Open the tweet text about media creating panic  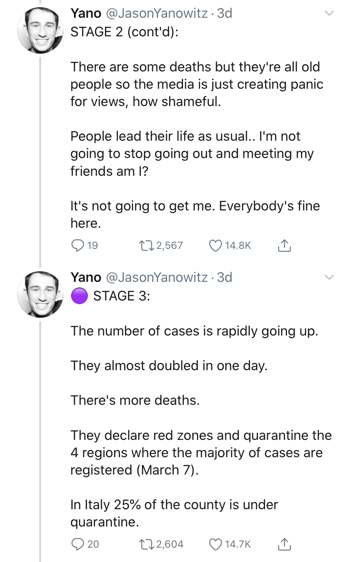197,85
